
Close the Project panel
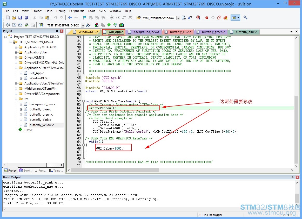coord(62,31)
